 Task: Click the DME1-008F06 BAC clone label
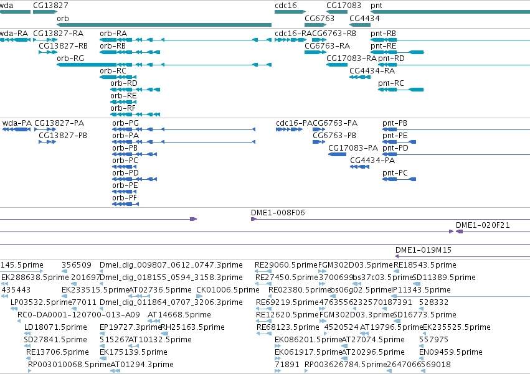click(x=278, y=213)
